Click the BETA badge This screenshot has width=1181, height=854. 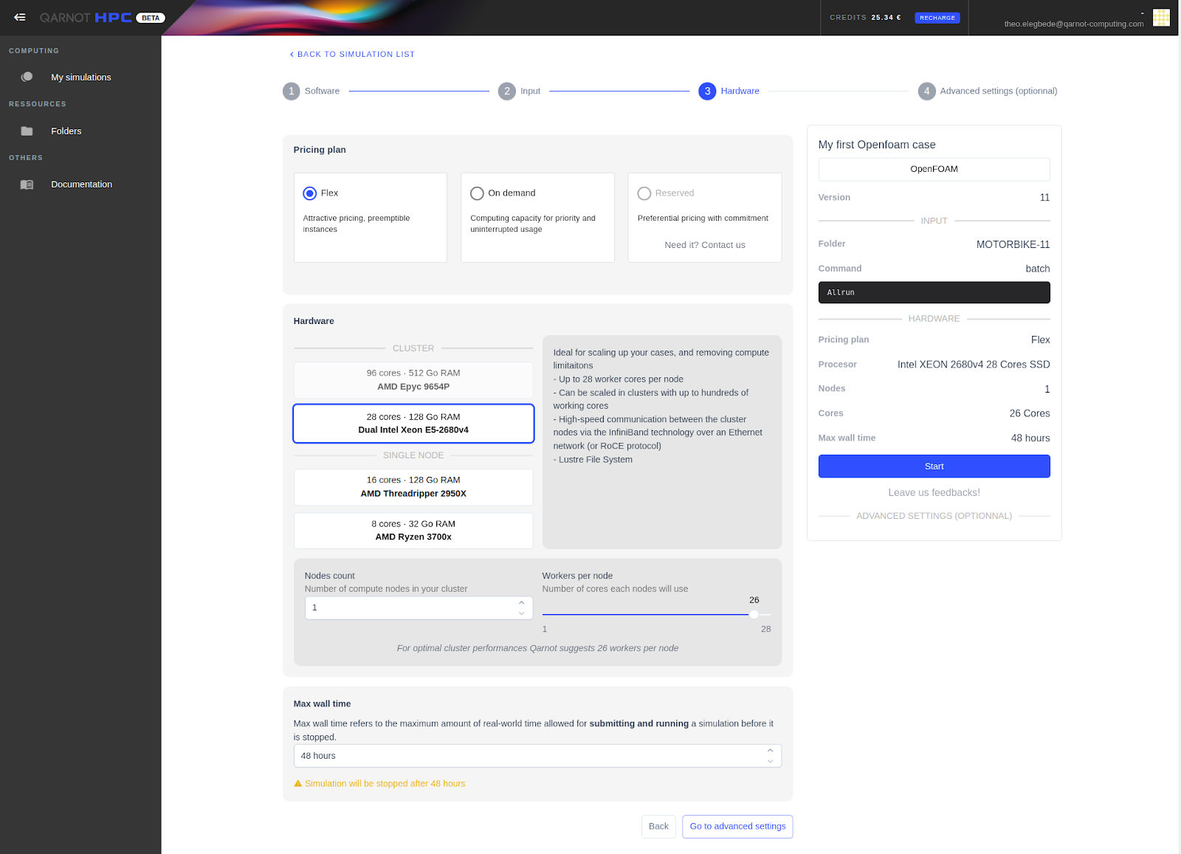(151, 18)
